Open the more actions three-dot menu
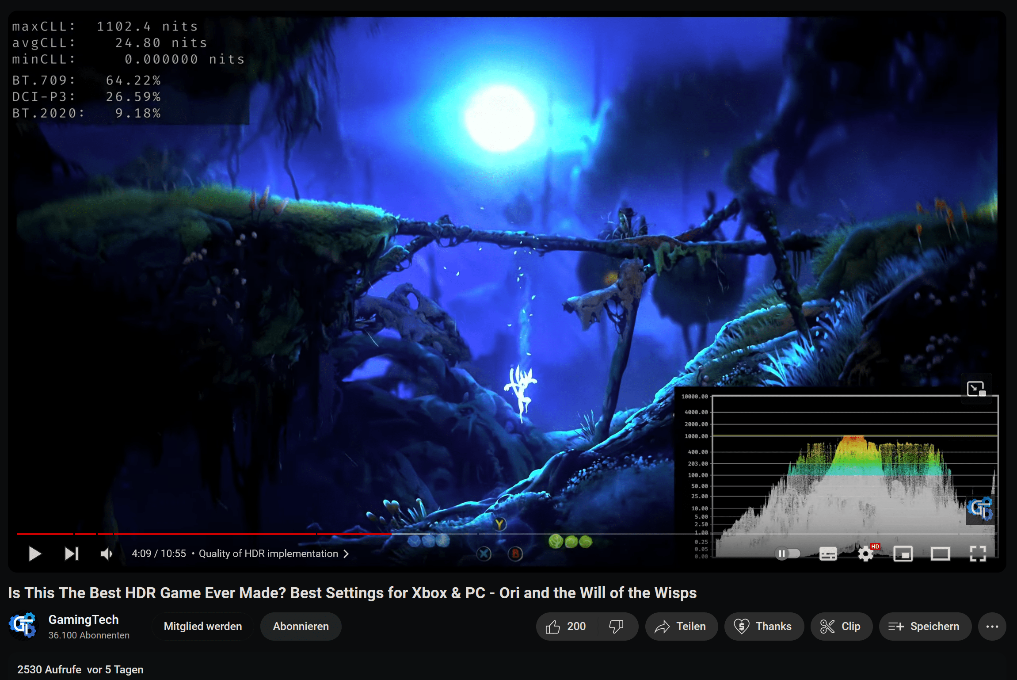This screenshot has width=1017, height=680. tap(992, 626)
